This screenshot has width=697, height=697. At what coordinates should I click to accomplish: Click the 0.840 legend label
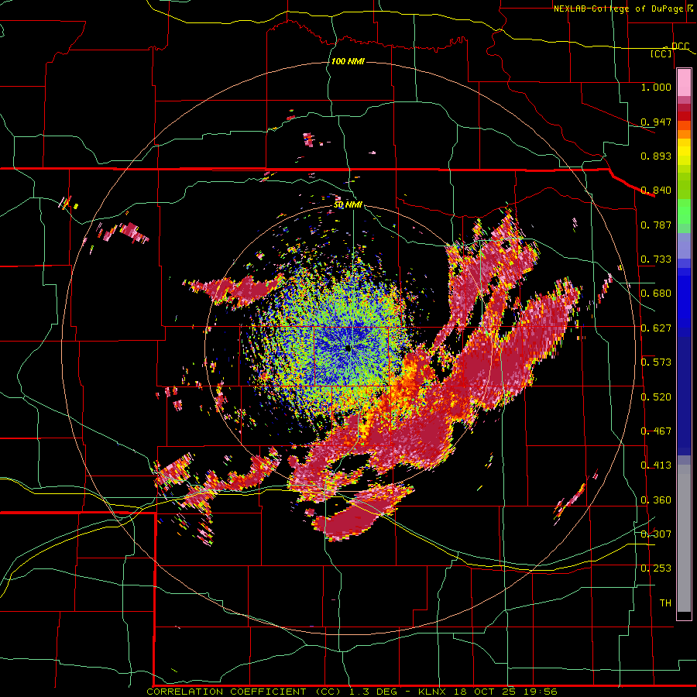(x=656, y=191)
